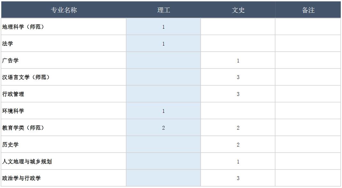The width and height of the screenshot is (342, 188).
Task: Click the 政治学与行政学 cell
Action: [64, 178]
